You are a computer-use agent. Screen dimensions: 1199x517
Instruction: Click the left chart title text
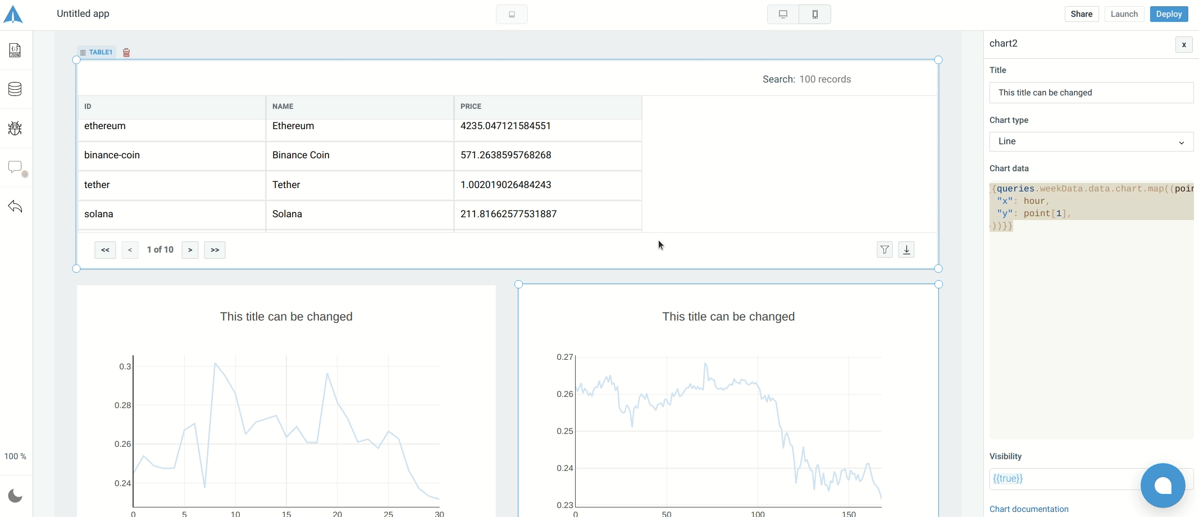[286, 317]
